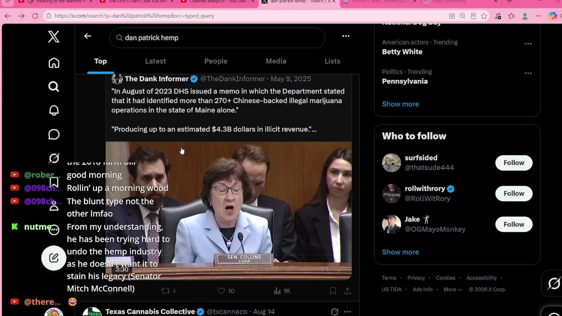562x316 pixels.
Task: Open the Privacy footer link
Action: (x=416, y=278)
